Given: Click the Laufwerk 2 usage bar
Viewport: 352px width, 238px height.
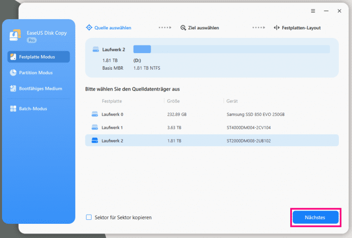Looking at the screenshot, I should pyautogui.click(x=231, y=49).
